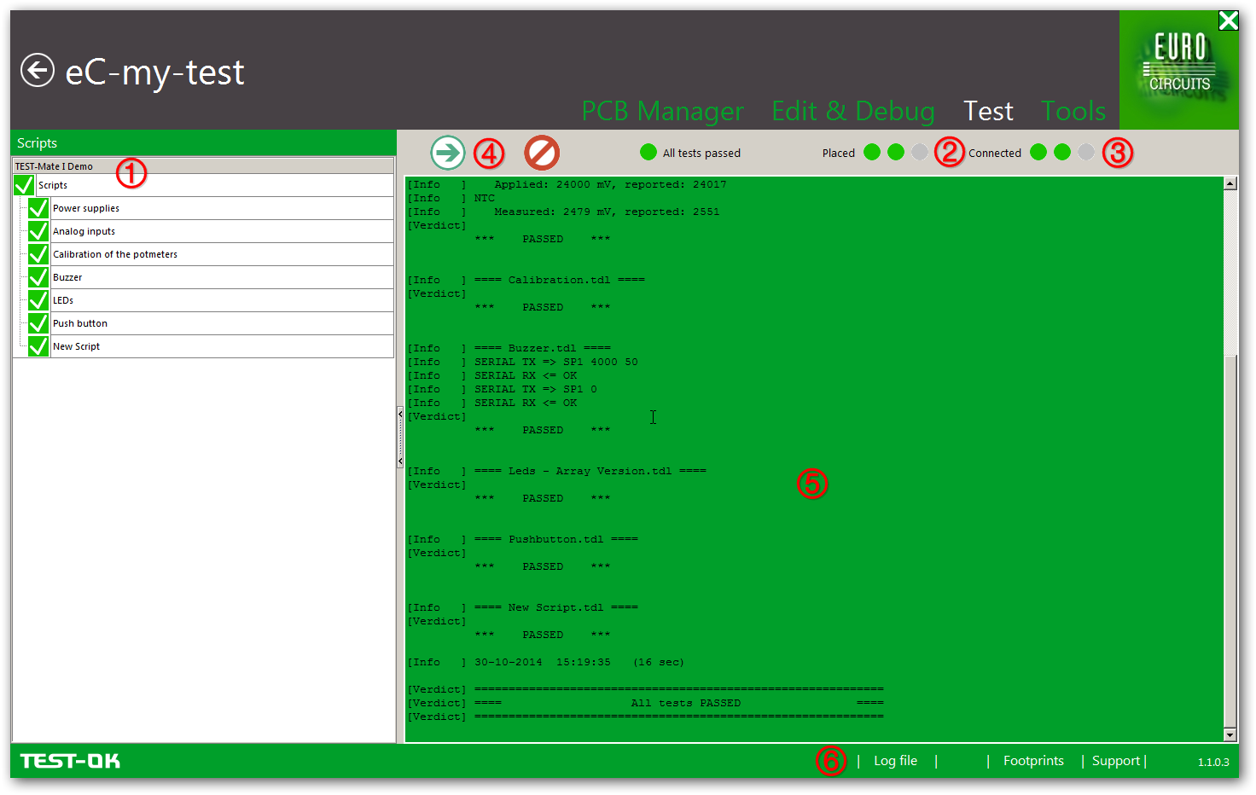Click the first Placed indicator light
1256x795 pixels.
point(872,152)
